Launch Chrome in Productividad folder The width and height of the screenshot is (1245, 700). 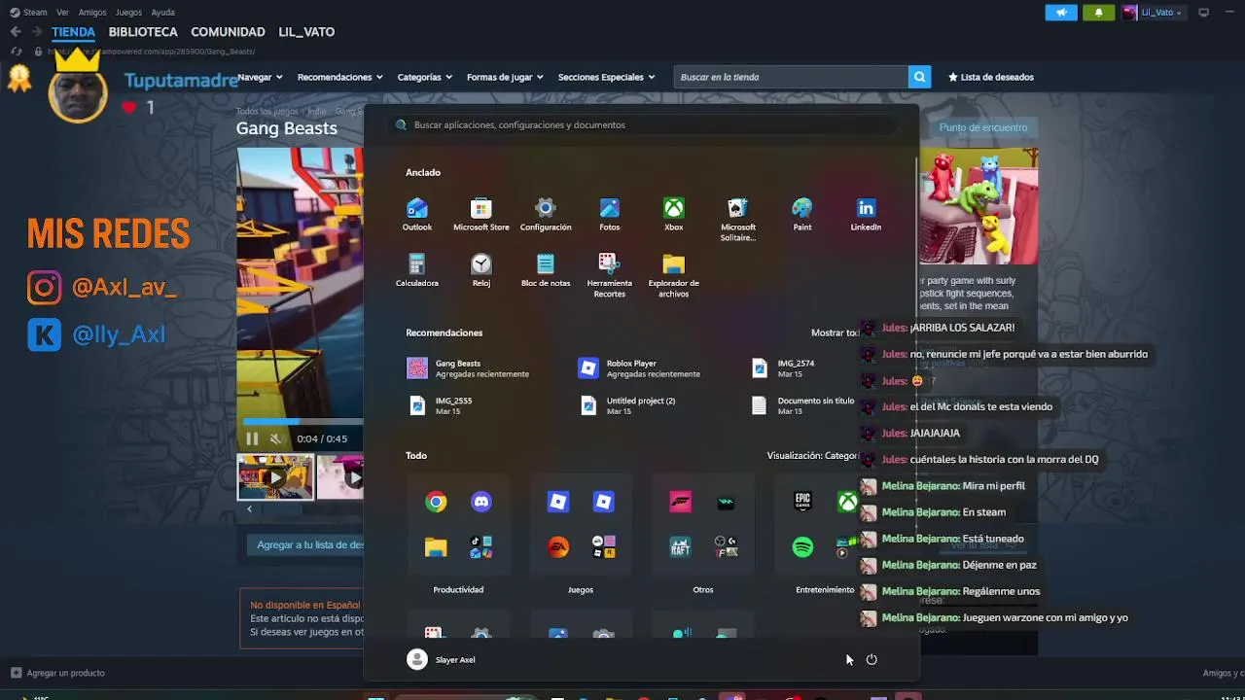(436, 502)
